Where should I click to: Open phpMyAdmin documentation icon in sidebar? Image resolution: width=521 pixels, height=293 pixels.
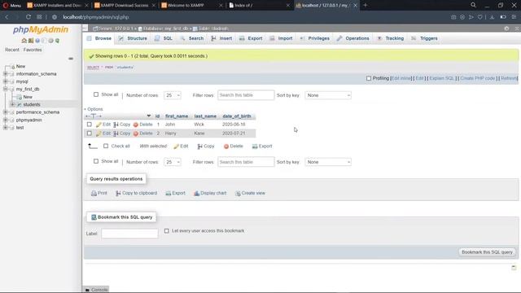click(x=37, y=41)
